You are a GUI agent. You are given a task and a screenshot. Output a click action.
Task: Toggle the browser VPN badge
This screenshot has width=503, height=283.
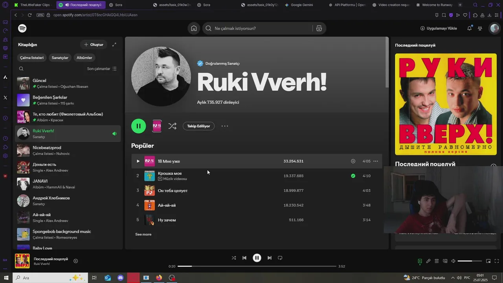pos(40,15)
